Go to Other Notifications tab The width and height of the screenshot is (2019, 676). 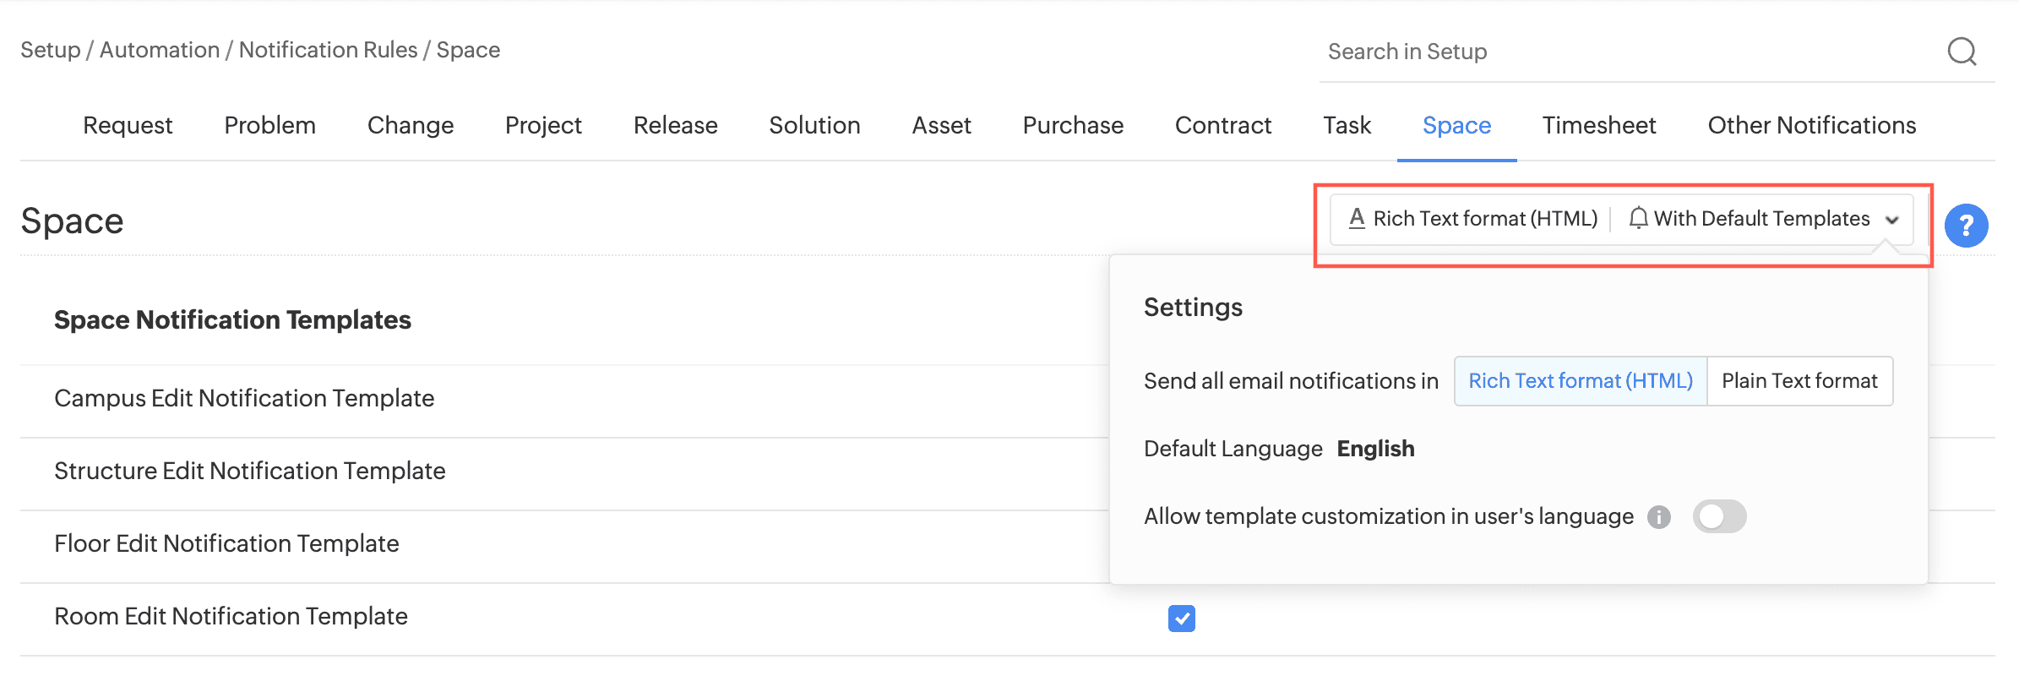(1811, 125)
